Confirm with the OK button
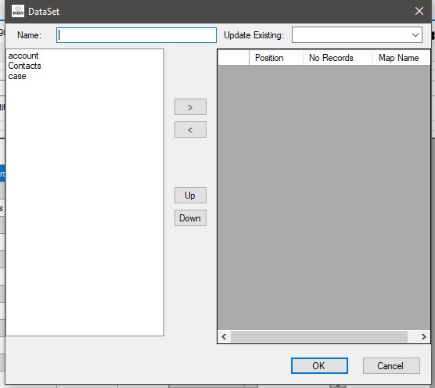This screenshot has height=388, width=435. [x=319, y=365]
